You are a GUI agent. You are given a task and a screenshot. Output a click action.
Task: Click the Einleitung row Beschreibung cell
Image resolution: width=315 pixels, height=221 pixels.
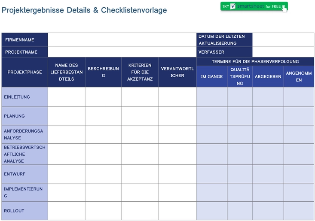tap(103, 97)
